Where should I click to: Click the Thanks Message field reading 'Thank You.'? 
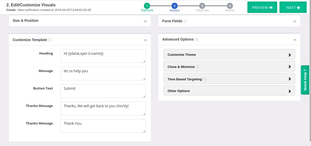[x=103, y=126]
